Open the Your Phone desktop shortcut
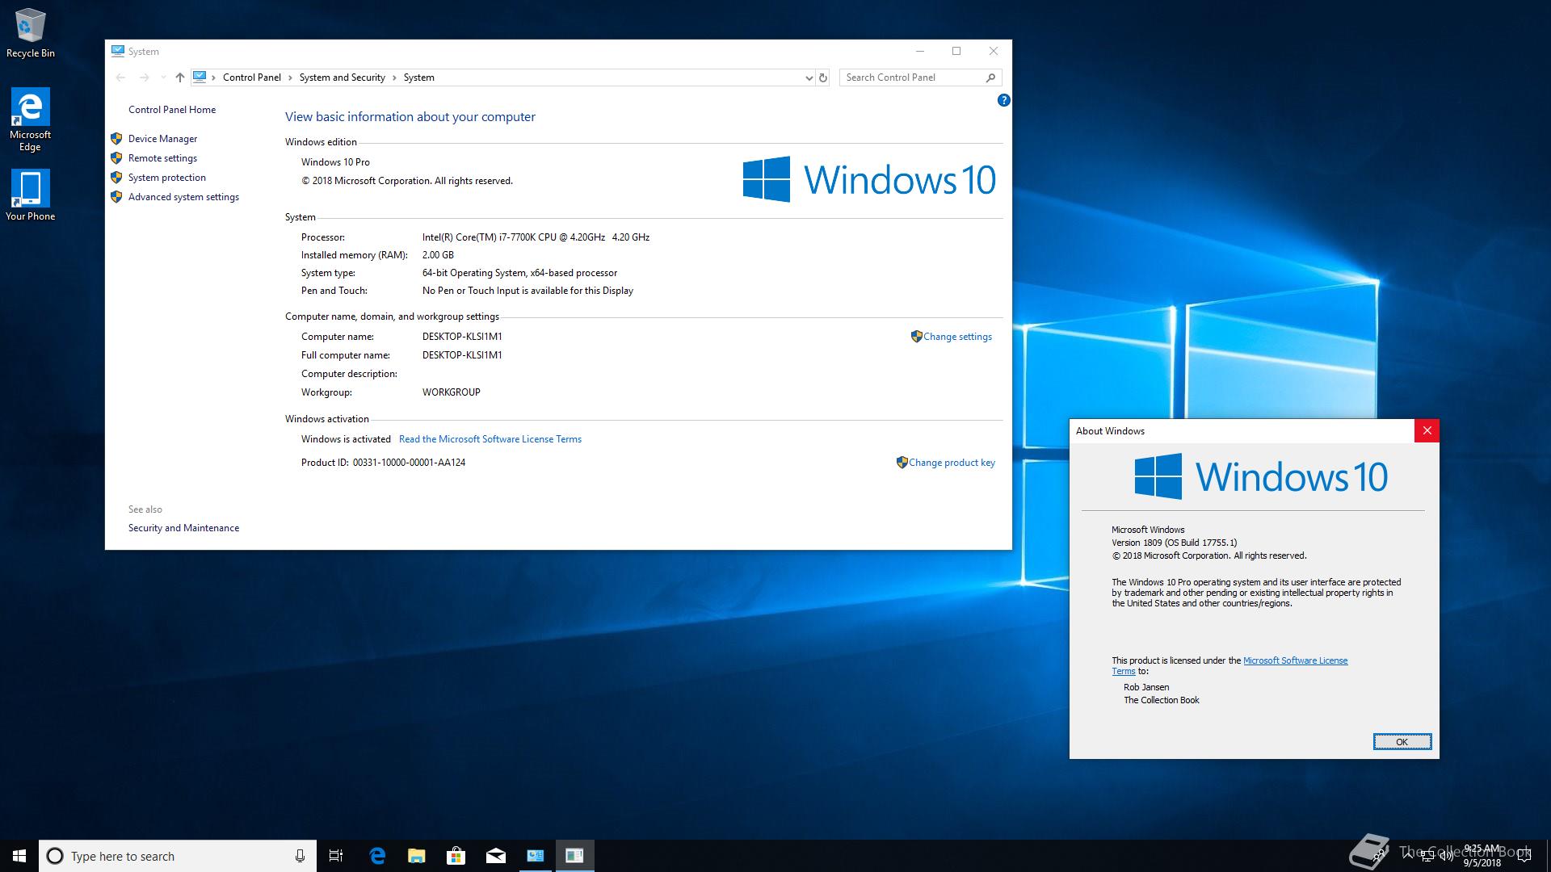This screenshot has width=1551, height=872. (x=31, y=195)
